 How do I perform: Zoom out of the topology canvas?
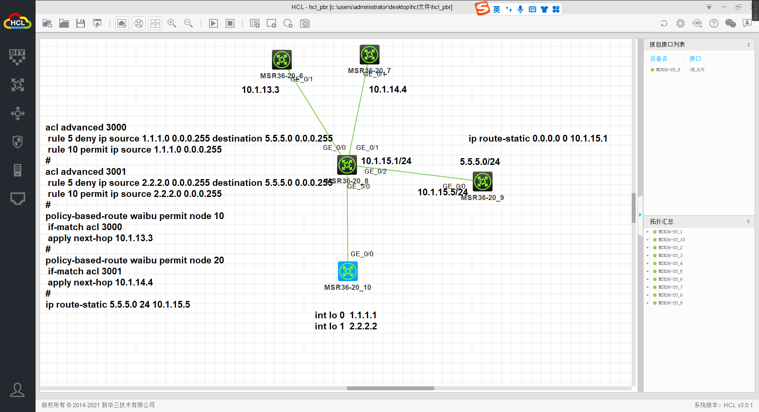coord(189,24)
